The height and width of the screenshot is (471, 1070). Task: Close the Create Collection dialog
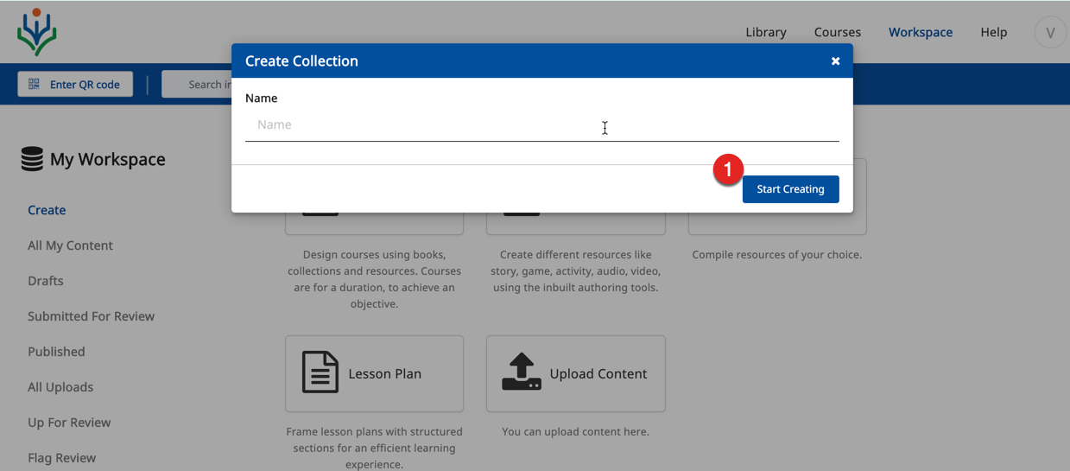835,60
